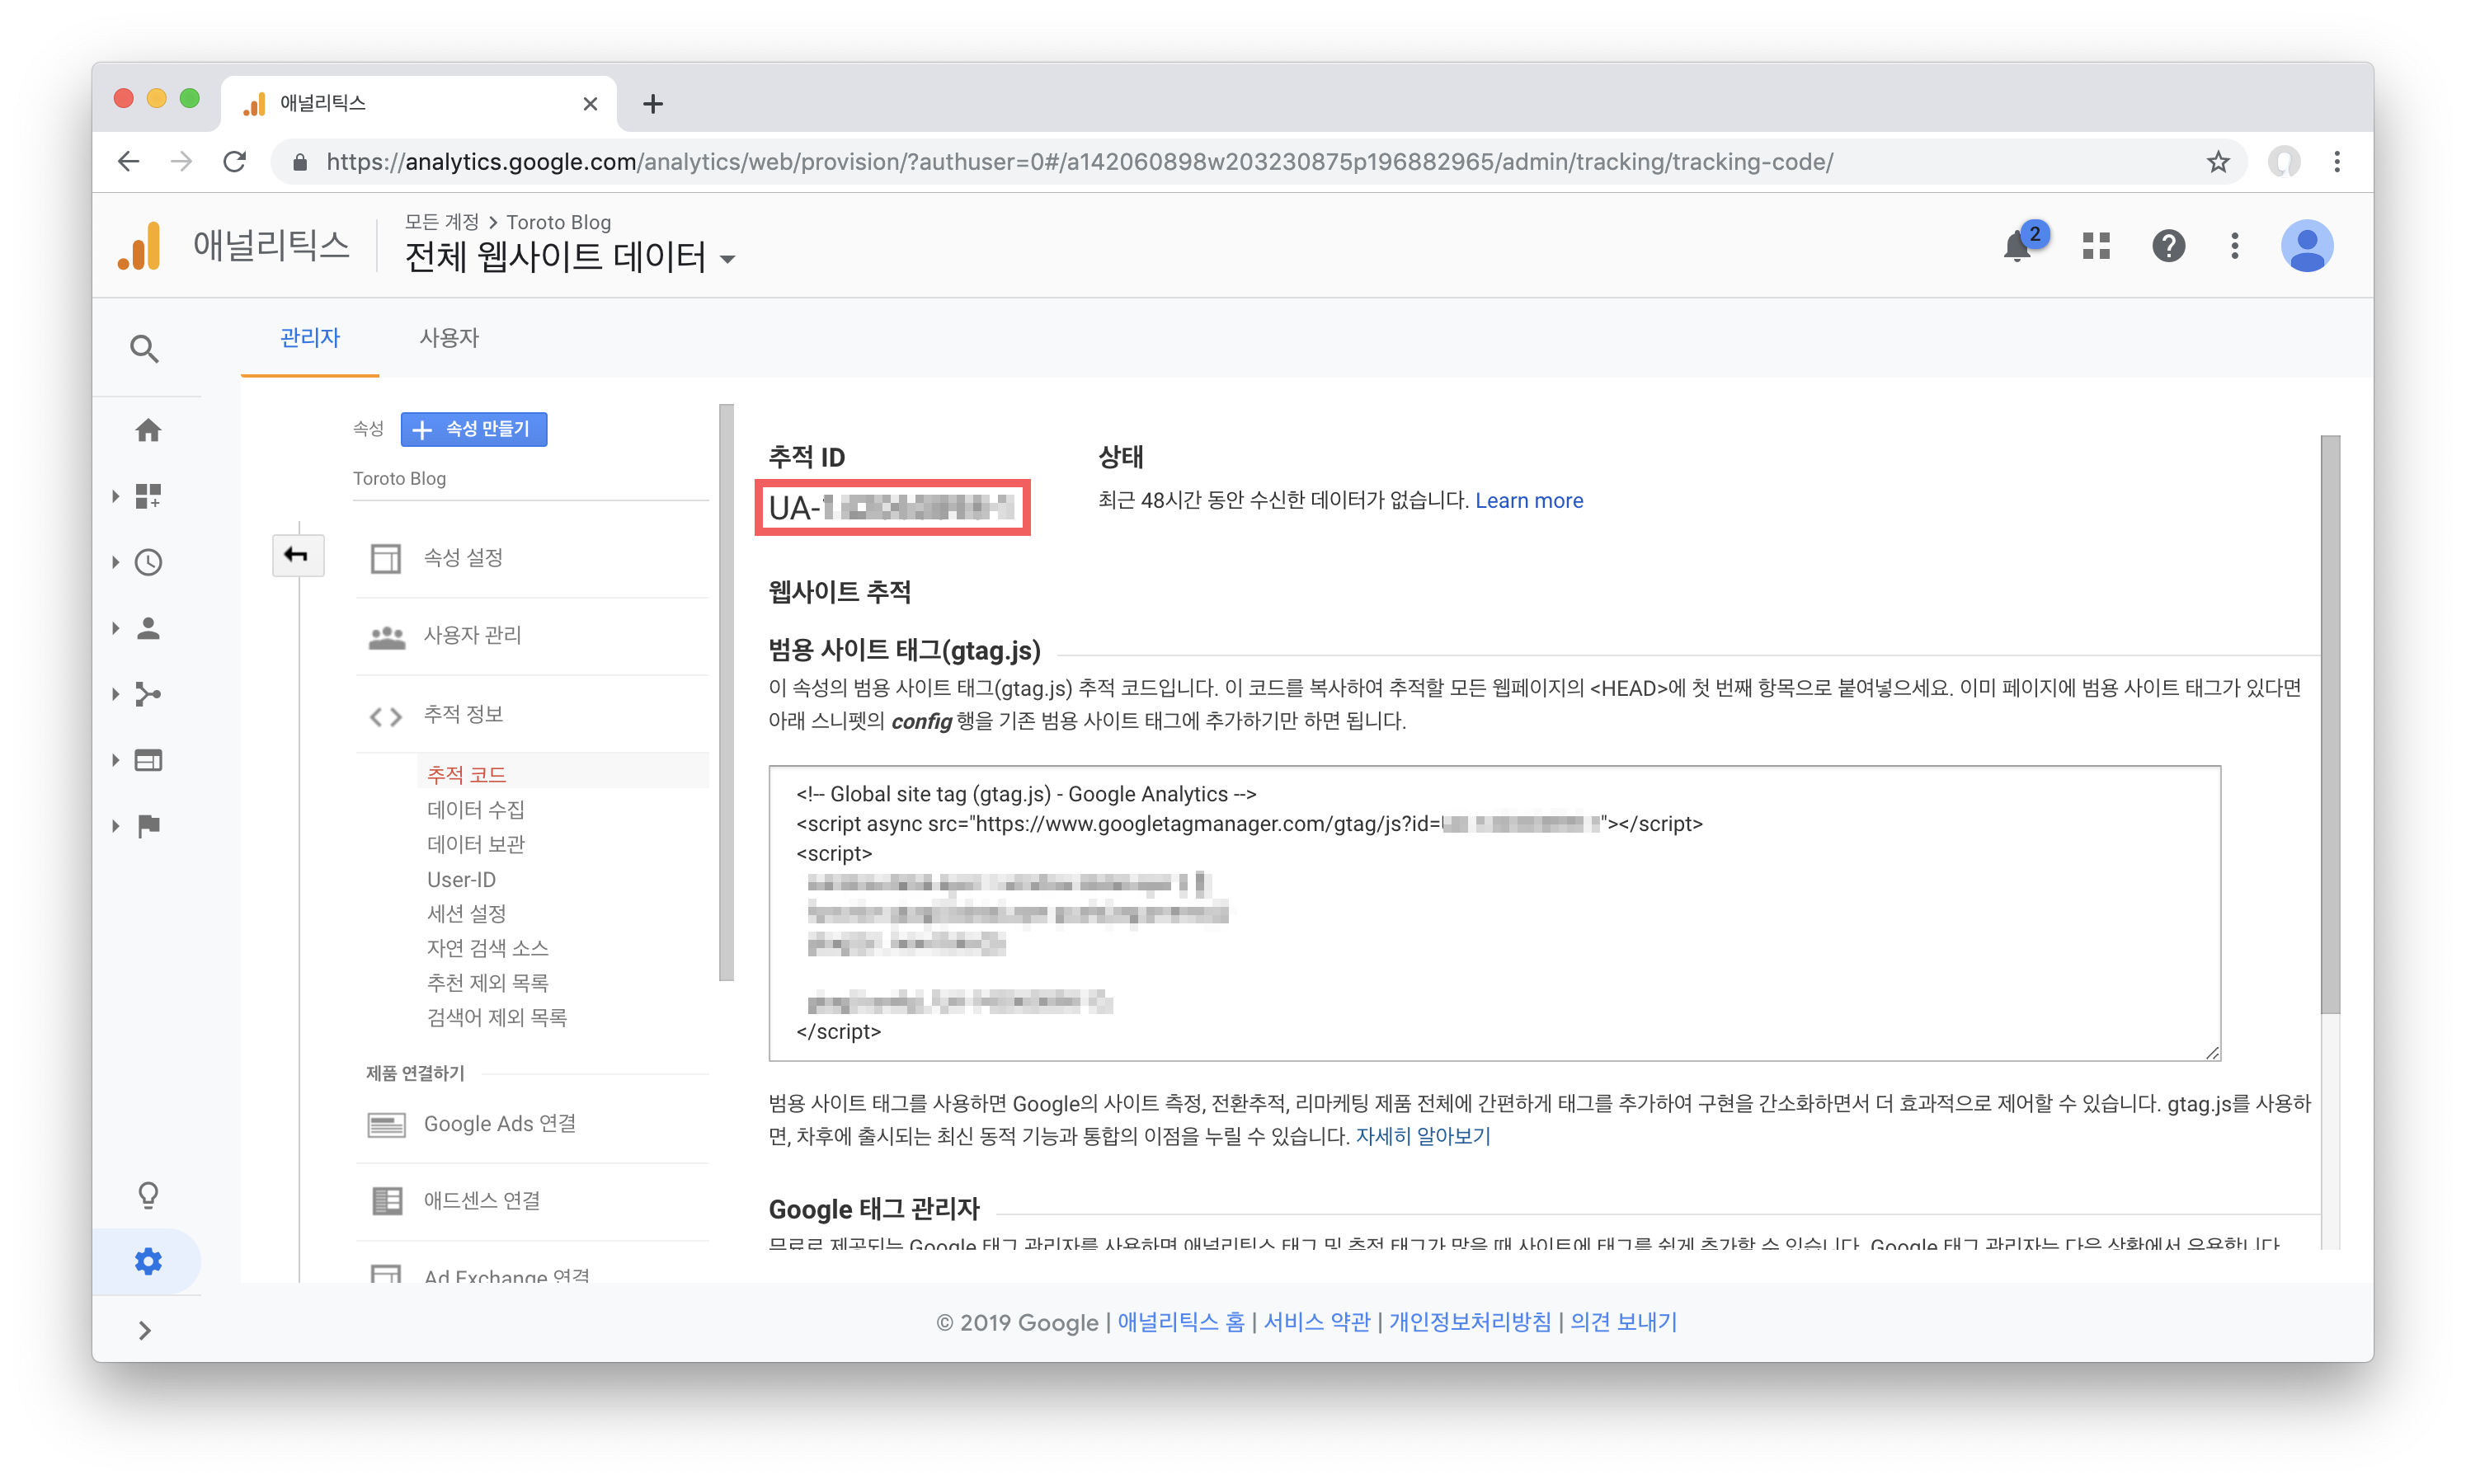Viewport: 2466px width, 1484px height.
Task: Select 데이터 수집 menu item
Action: click(476, 809)
